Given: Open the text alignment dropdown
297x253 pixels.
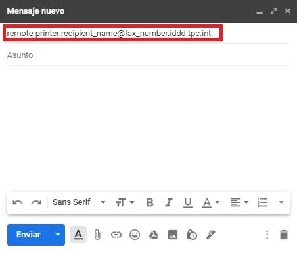Looking at the screenshot, I should coord(240,202).
